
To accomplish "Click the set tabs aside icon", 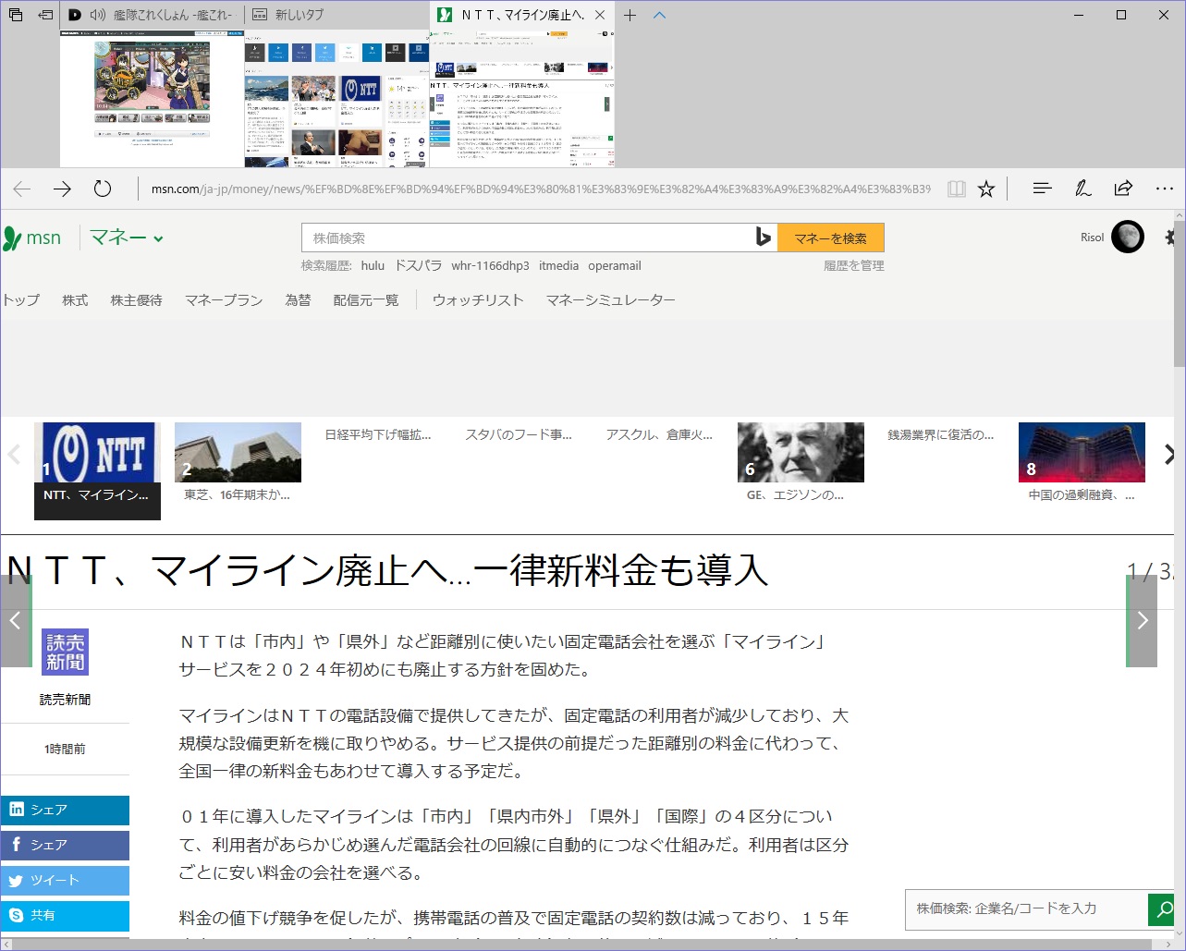I will [45, 15].
